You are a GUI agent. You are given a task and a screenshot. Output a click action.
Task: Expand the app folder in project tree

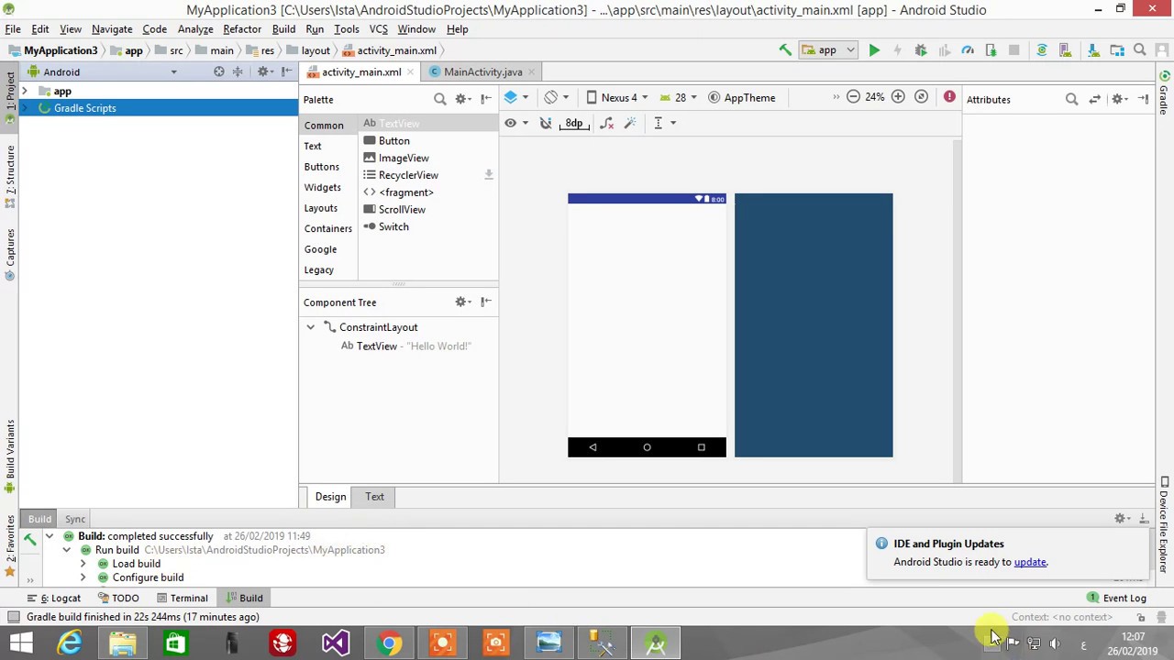coord(25,91)
